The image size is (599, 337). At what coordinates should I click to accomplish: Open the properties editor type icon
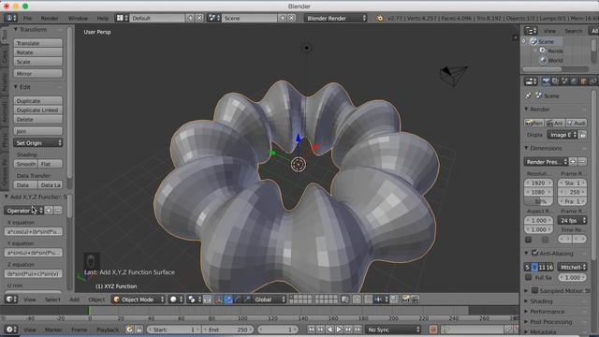531,81
